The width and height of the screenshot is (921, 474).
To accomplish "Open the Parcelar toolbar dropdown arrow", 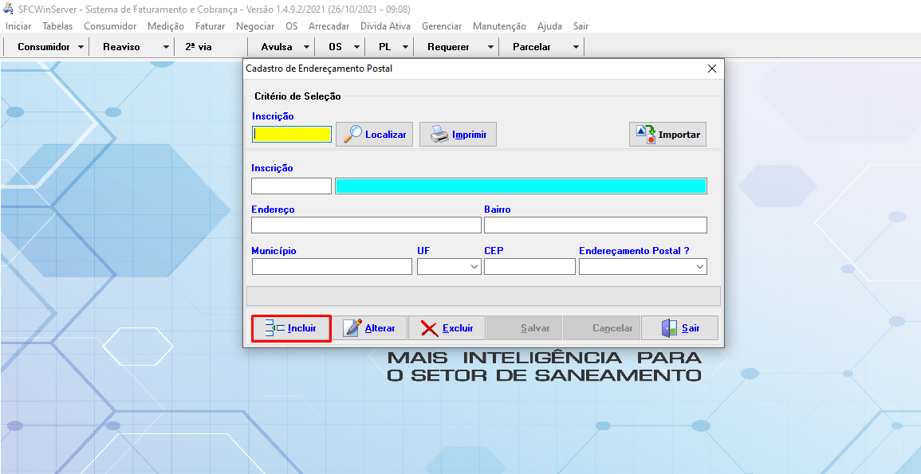I will [576, 47].
